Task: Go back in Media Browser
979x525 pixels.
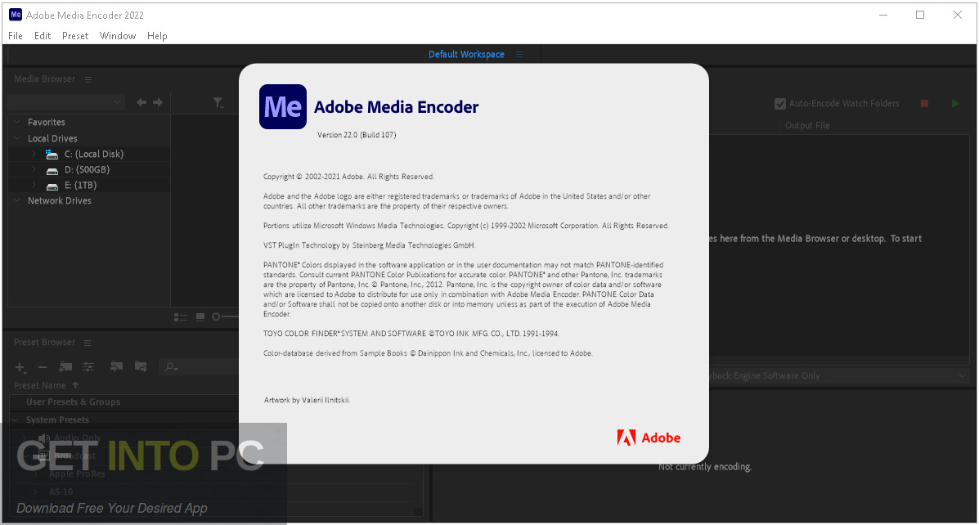Action: (x=141, y=101)
